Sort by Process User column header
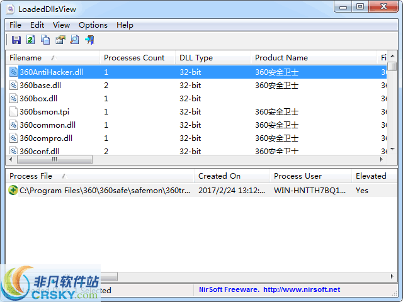403x302 pixels. click(310, 176)
